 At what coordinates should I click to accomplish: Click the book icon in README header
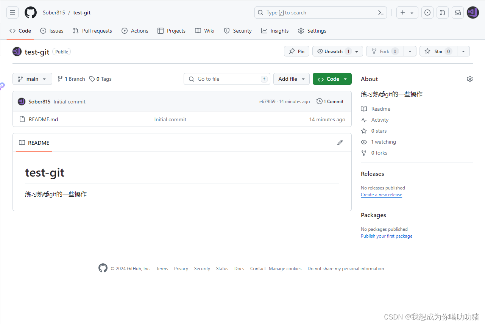coord(22,143)
